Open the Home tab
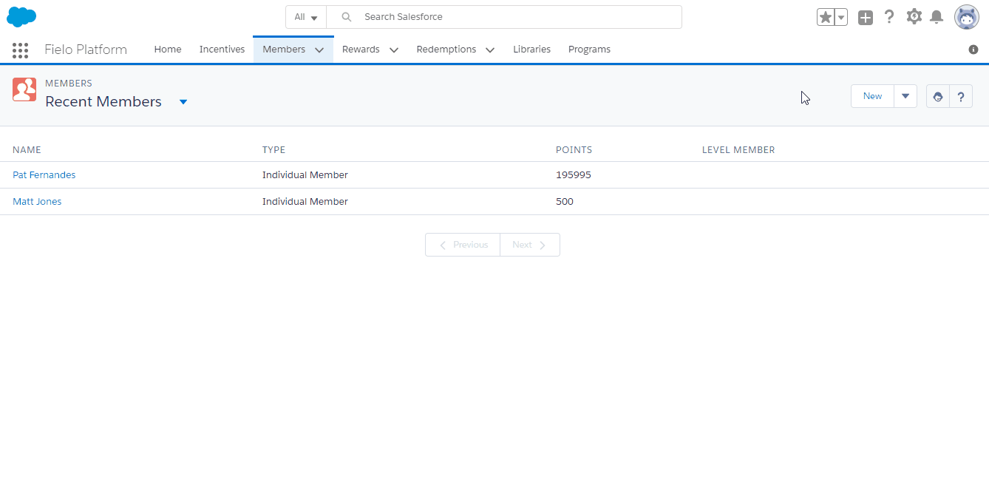This screenshot has height=485, width=989. coord(168,50)
